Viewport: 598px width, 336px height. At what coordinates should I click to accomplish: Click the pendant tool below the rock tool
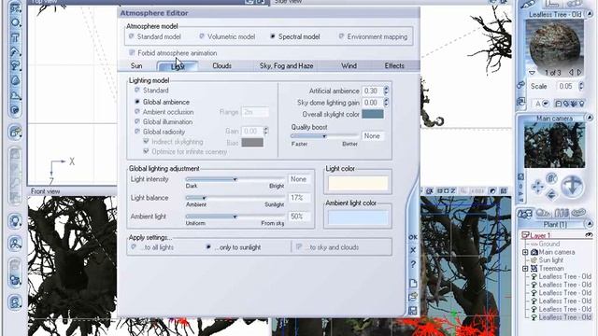[15, 95]
